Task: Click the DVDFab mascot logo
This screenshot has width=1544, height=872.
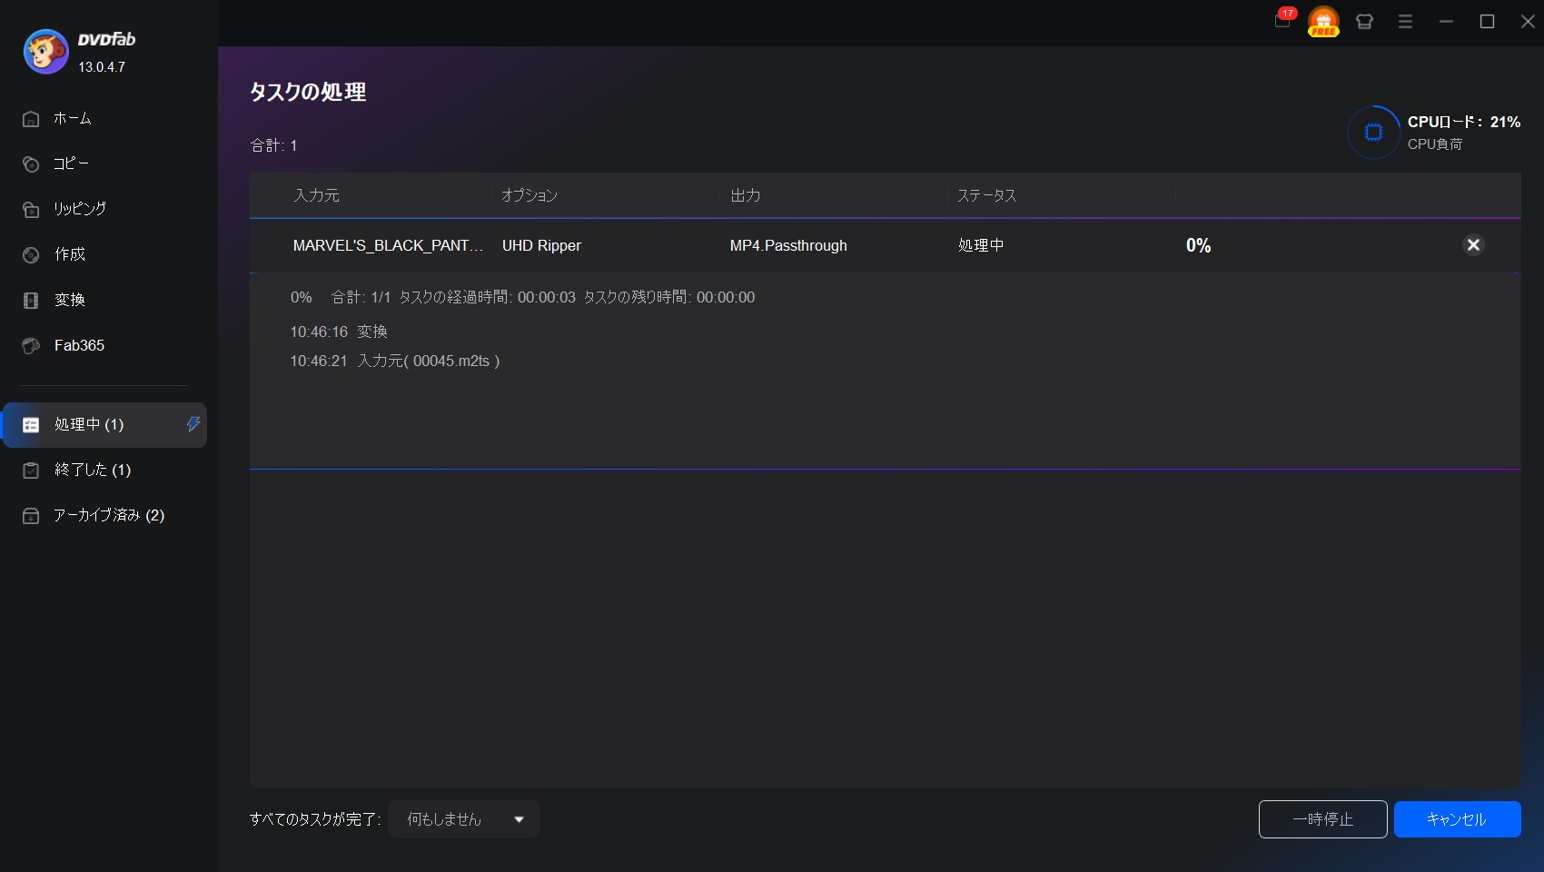Action: 45,52
